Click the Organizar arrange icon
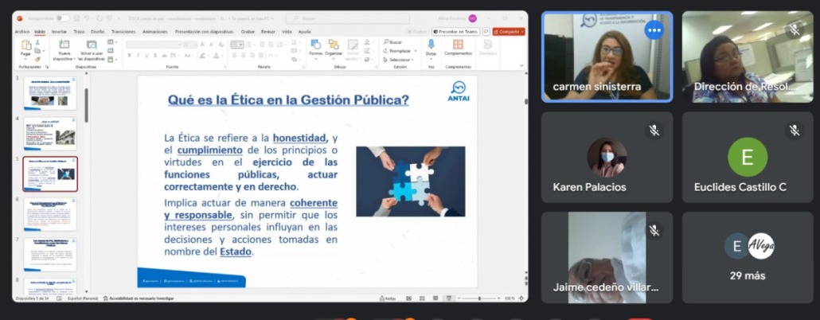 (334, 47)
